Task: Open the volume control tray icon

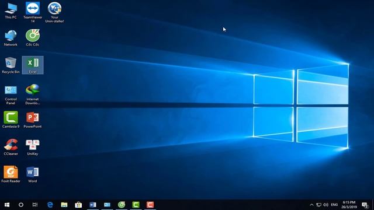Action: pos(326,205)
